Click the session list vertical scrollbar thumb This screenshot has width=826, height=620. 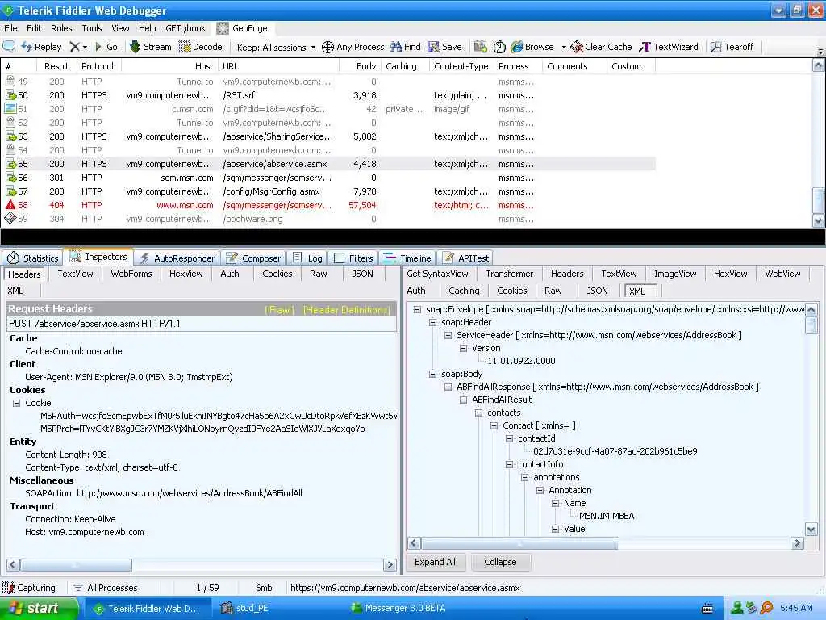(818, 199)
